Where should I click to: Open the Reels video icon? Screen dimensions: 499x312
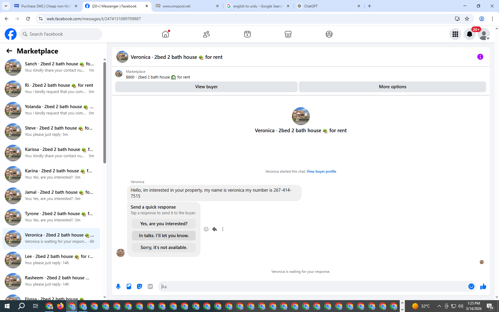pos(247,34)
